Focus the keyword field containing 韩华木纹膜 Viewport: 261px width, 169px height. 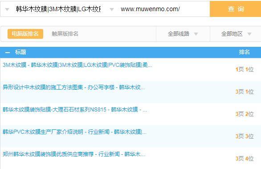click(58, 9)
